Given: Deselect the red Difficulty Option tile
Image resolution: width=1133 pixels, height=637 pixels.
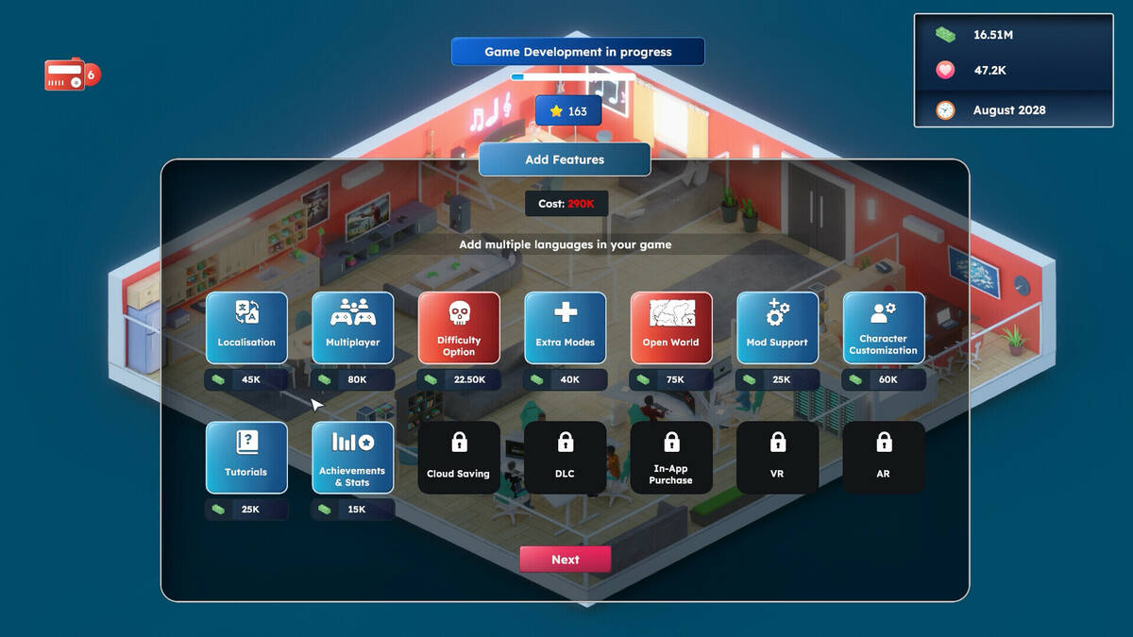Looking at the screenshot, I should pyautogui.click(x=459, y=327).
